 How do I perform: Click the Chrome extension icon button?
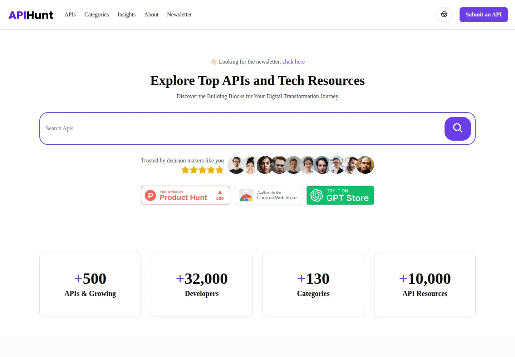click(444, 15)
